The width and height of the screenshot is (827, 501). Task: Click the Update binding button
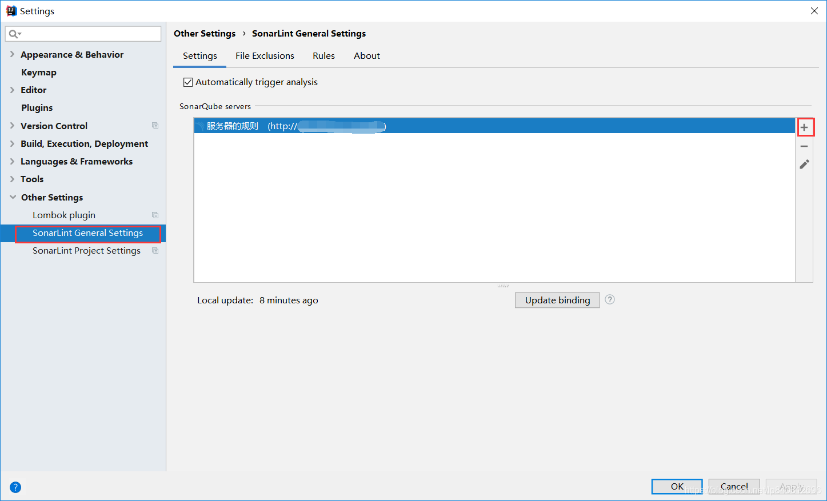(557, 300)
